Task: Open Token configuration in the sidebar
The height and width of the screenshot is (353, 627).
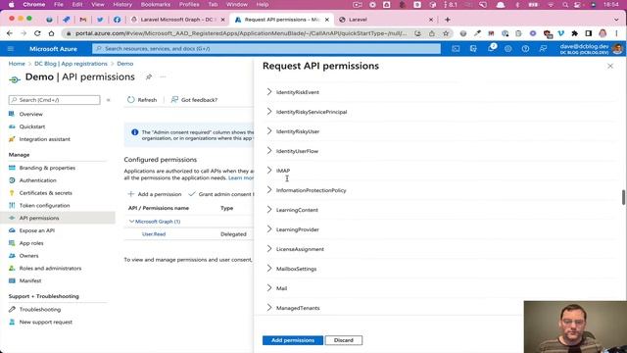Action: pos(44,205)
